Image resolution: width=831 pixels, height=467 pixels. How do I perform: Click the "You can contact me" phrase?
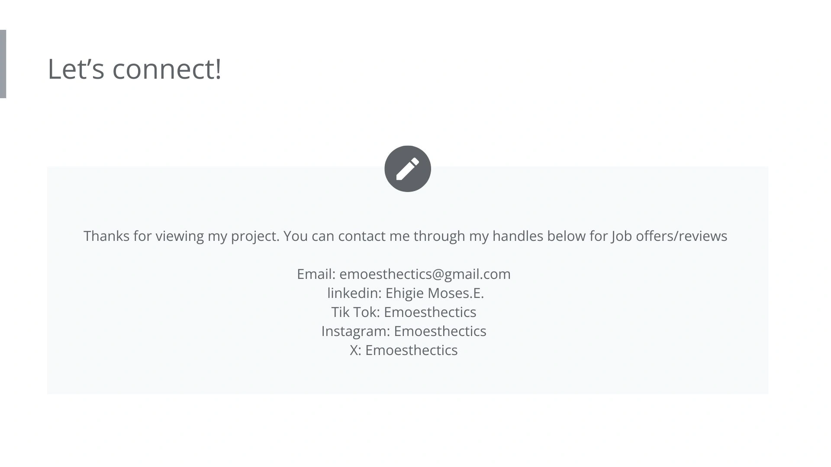tap(343, 236)
